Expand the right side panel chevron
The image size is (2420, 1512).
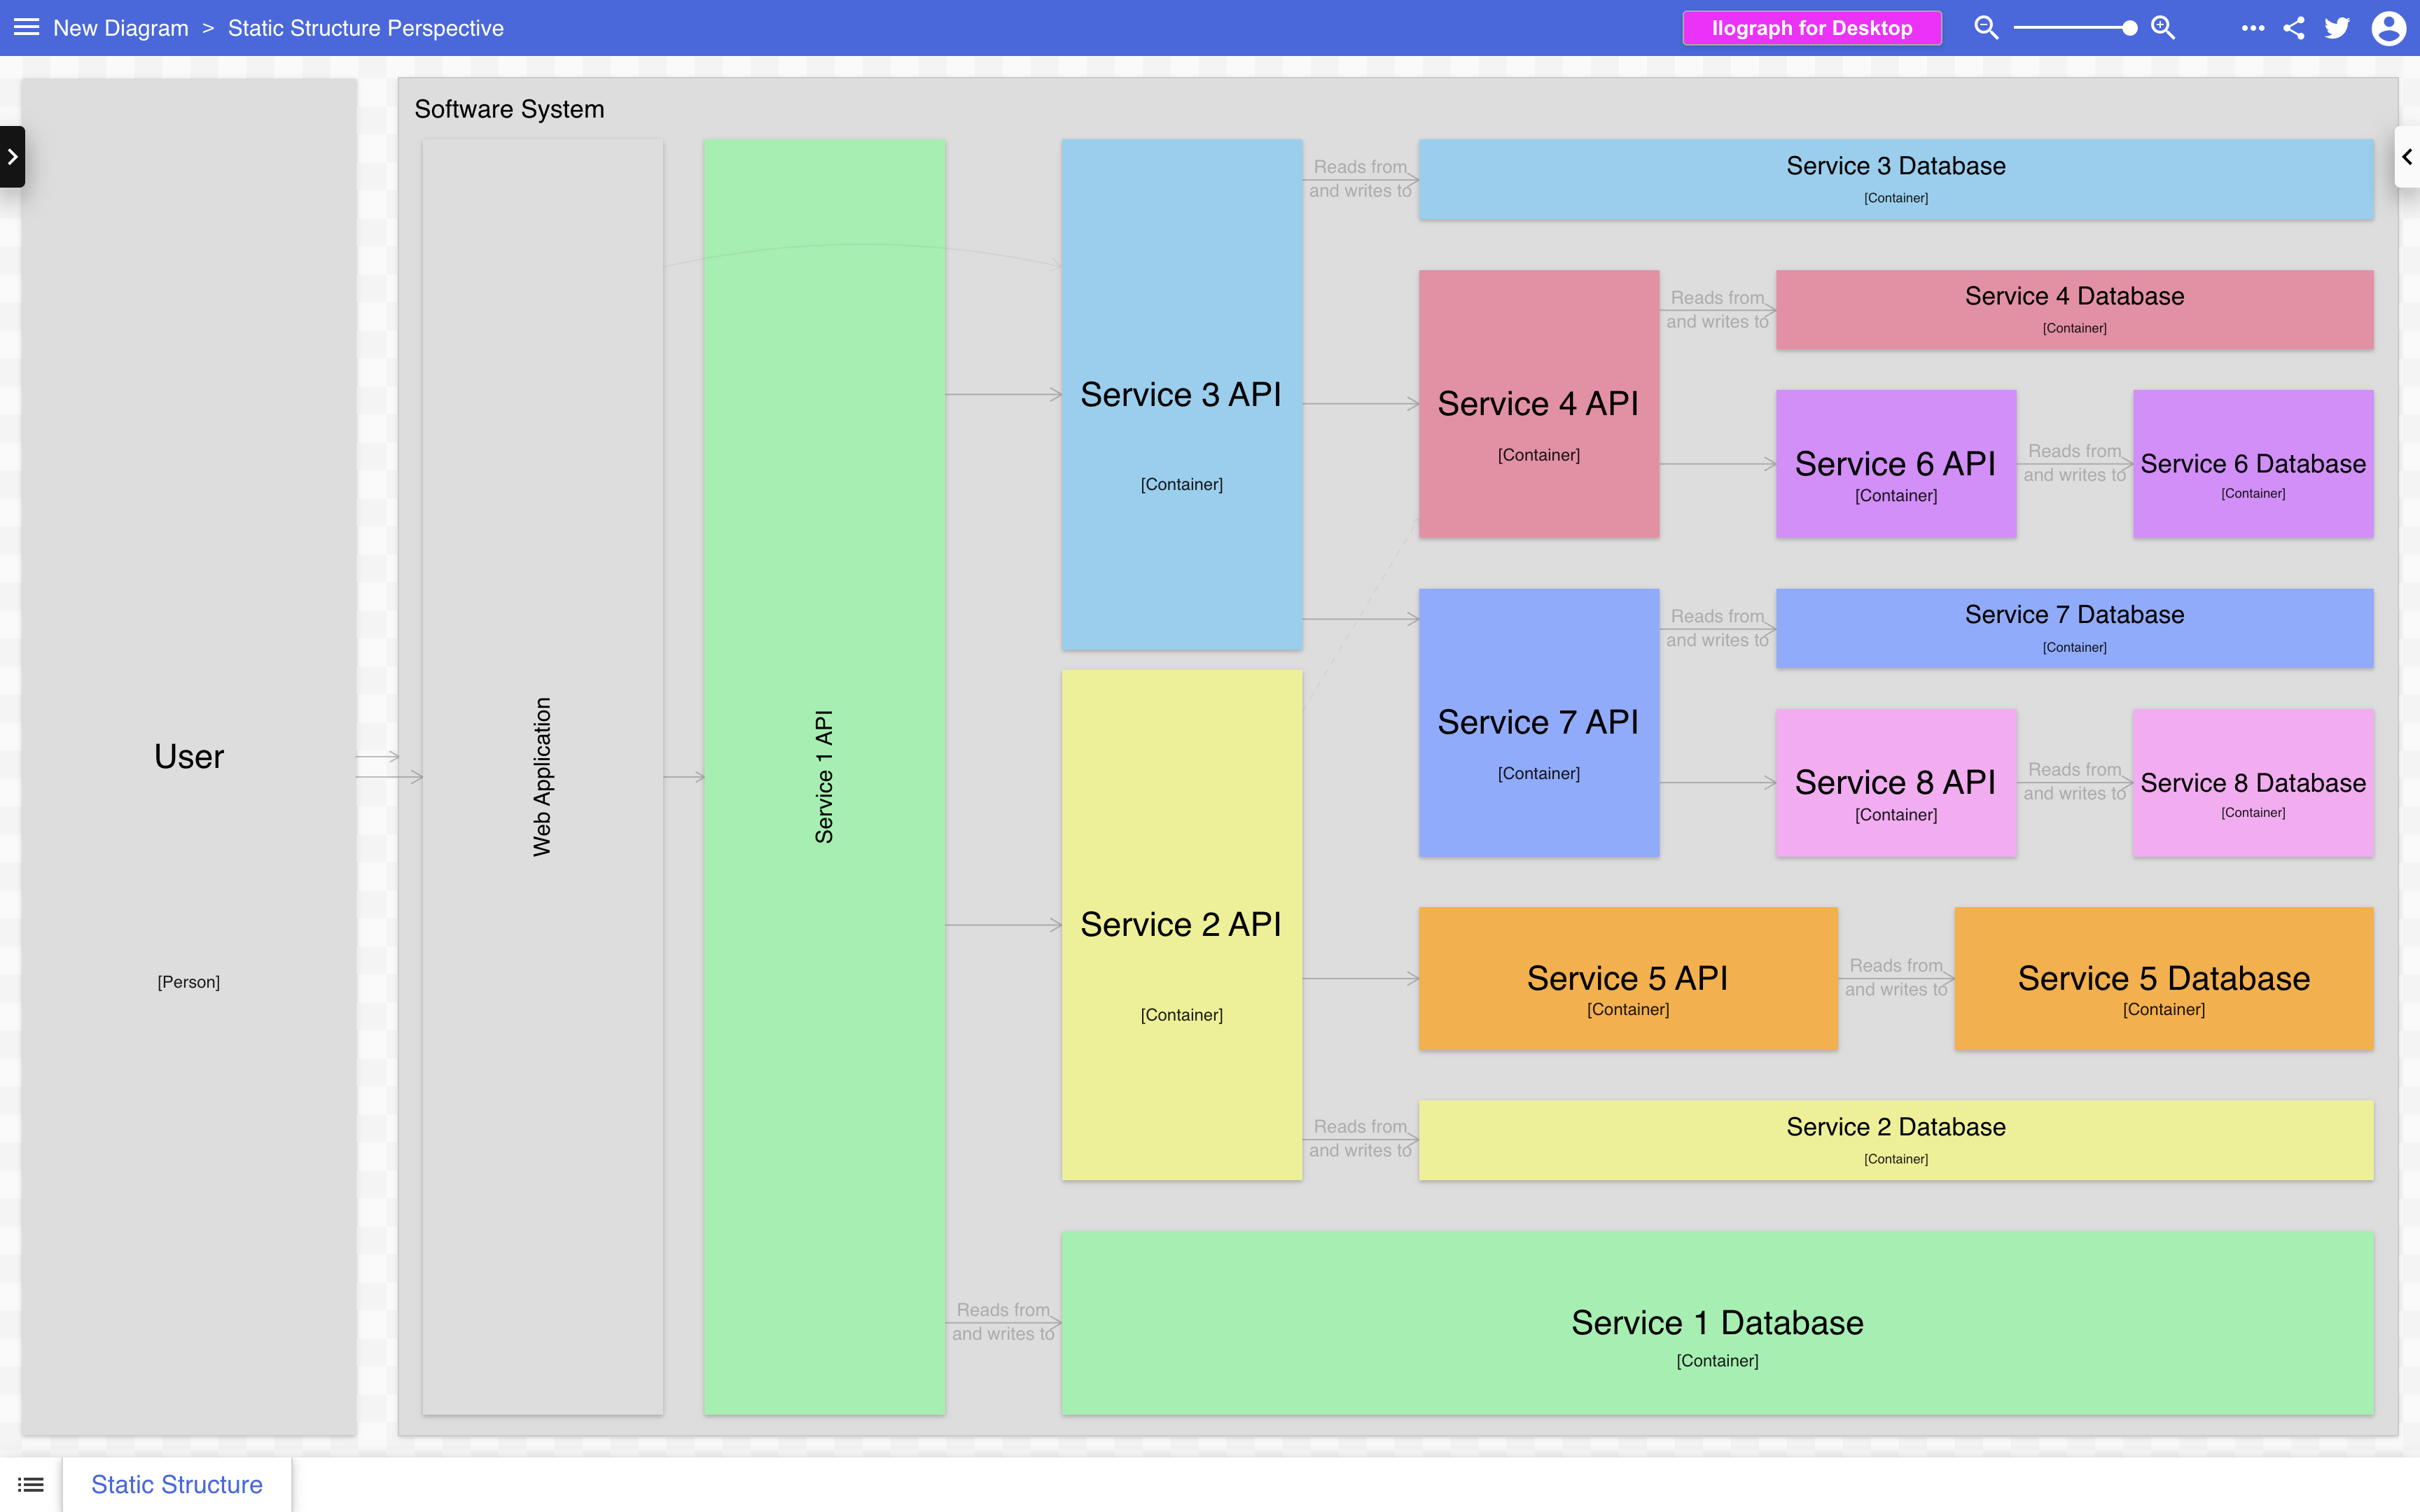[x=2407, y=157]
